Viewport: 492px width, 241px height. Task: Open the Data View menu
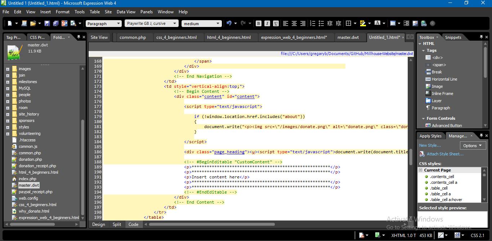pyautogui.click(x=126, y=12)
